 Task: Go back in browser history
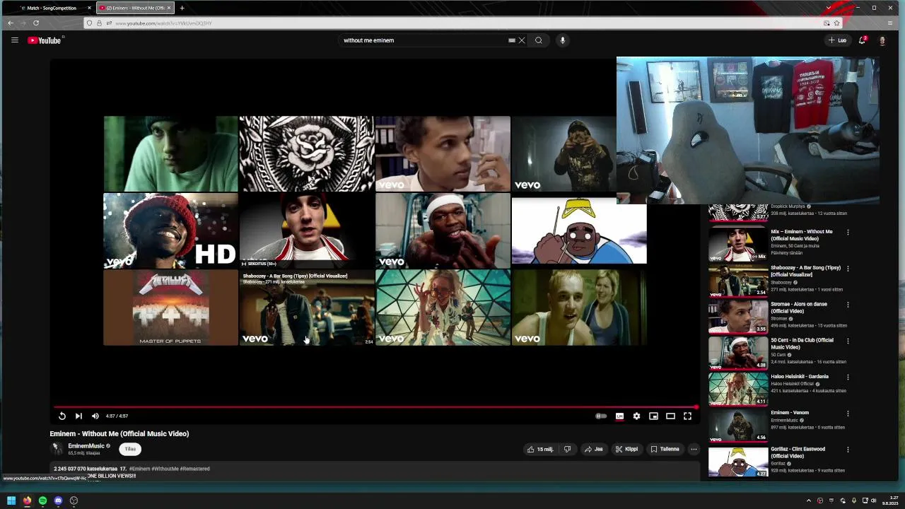11,23
